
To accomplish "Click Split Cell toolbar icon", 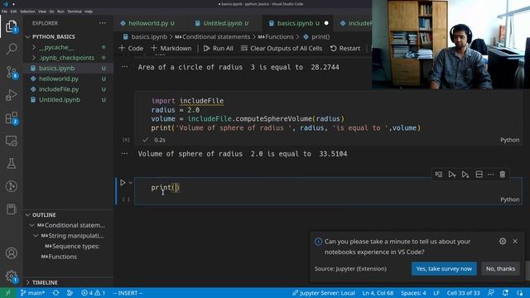I will pos(479,175).
